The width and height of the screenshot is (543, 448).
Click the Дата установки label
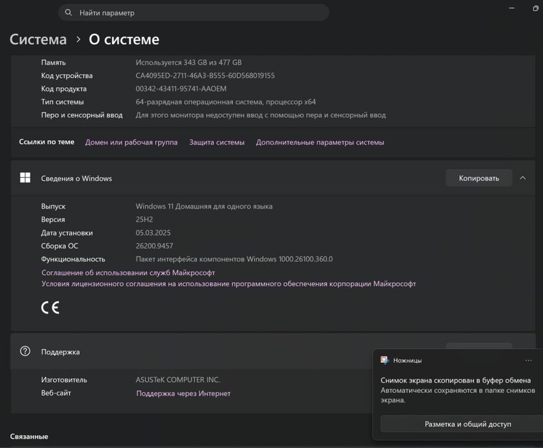tap(67, 233)
